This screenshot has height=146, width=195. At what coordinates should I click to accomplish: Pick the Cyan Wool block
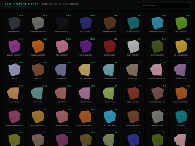click(181, 118)
